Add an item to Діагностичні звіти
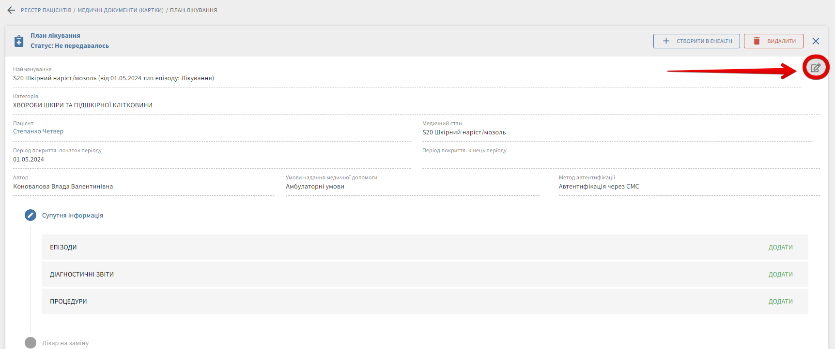Image resolution: width=835 pixels, height=349 pixels. pyautogui.click(x=780, y=274)
